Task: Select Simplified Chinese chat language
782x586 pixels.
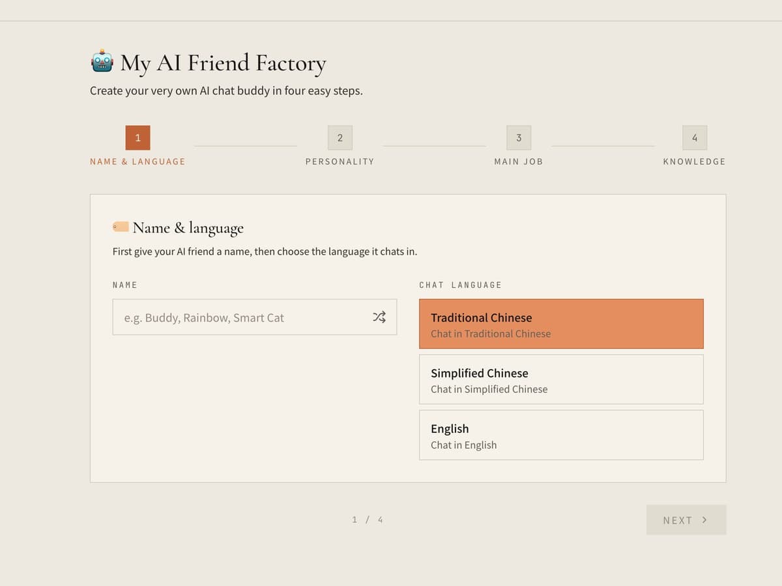Action: pyautogui.click(x=561, y=380)
